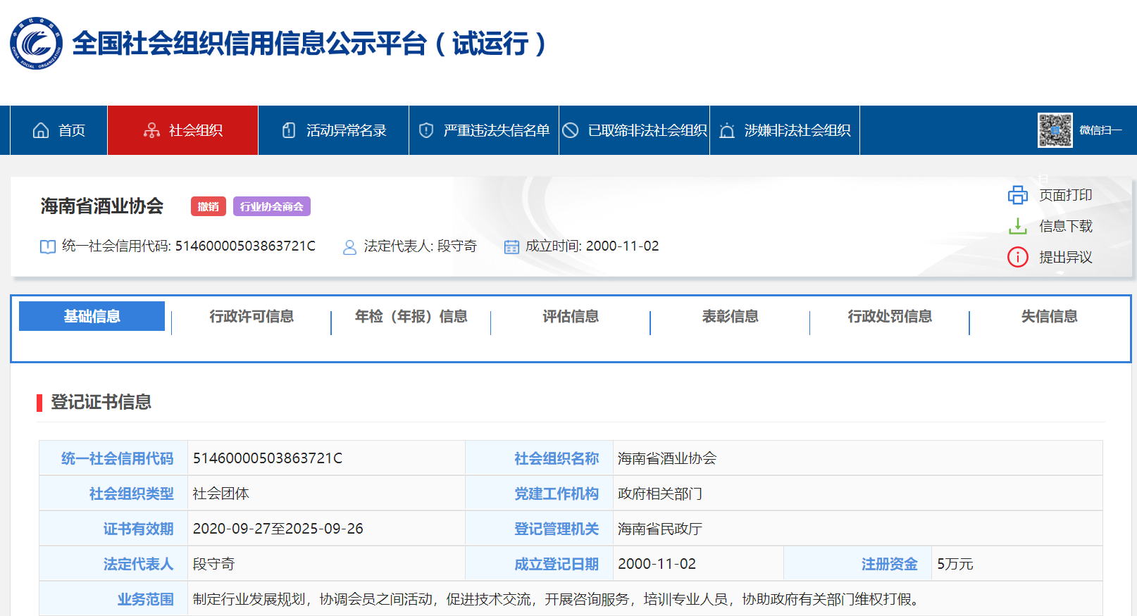Click the red exclamation objection icon
The height and width of the screenshot is (616, 1137).
[1017, 257]
